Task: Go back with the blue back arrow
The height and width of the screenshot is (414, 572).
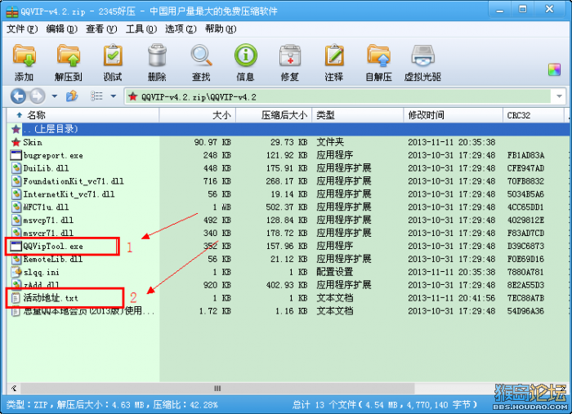Action: pyautogui.click(x=18, y=96)
